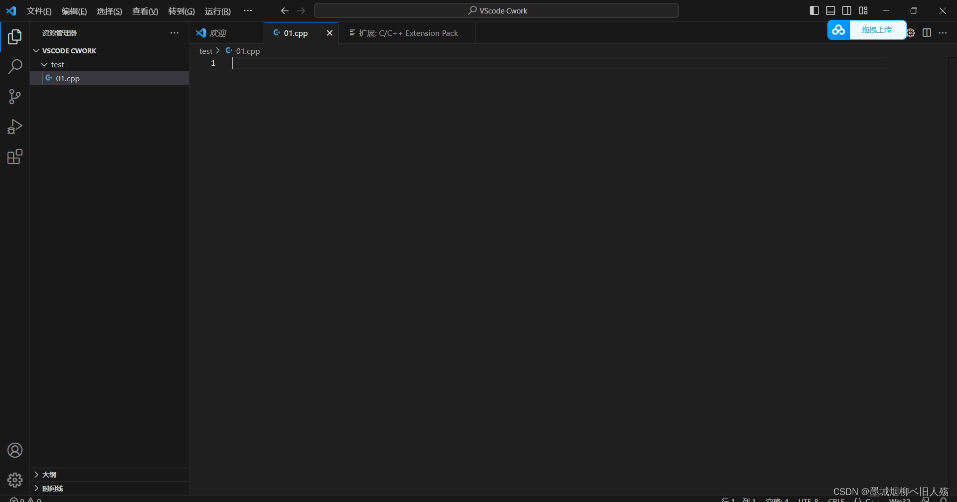Open the Accounts menu icon
Viewport: 957px width, 502px height.
[x=15, y=450]
